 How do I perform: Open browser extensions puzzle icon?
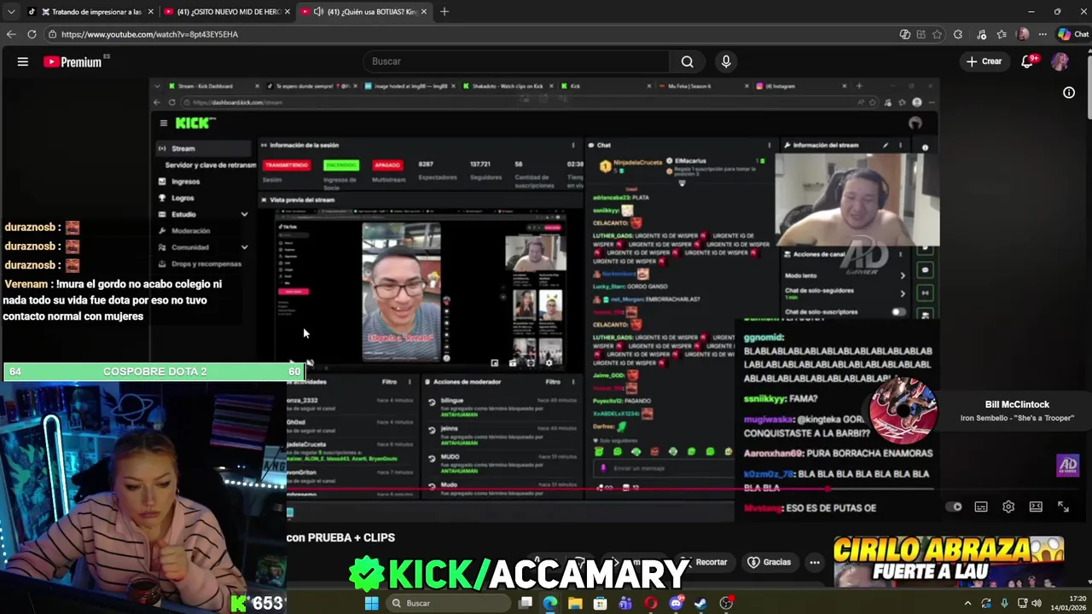[958, 34]
